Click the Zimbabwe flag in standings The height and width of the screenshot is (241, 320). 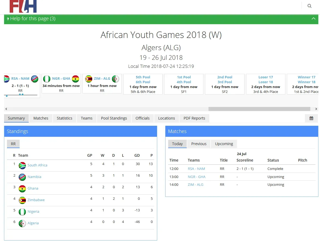pos(22,200)
